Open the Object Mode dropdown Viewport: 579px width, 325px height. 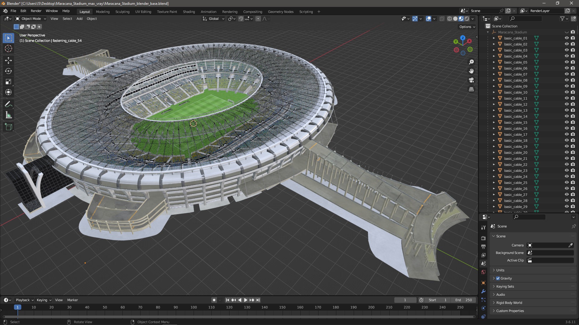tap(31, 19)
